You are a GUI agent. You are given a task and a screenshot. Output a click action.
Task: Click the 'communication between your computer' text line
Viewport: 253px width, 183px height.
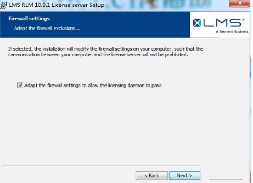coord(98,55)
